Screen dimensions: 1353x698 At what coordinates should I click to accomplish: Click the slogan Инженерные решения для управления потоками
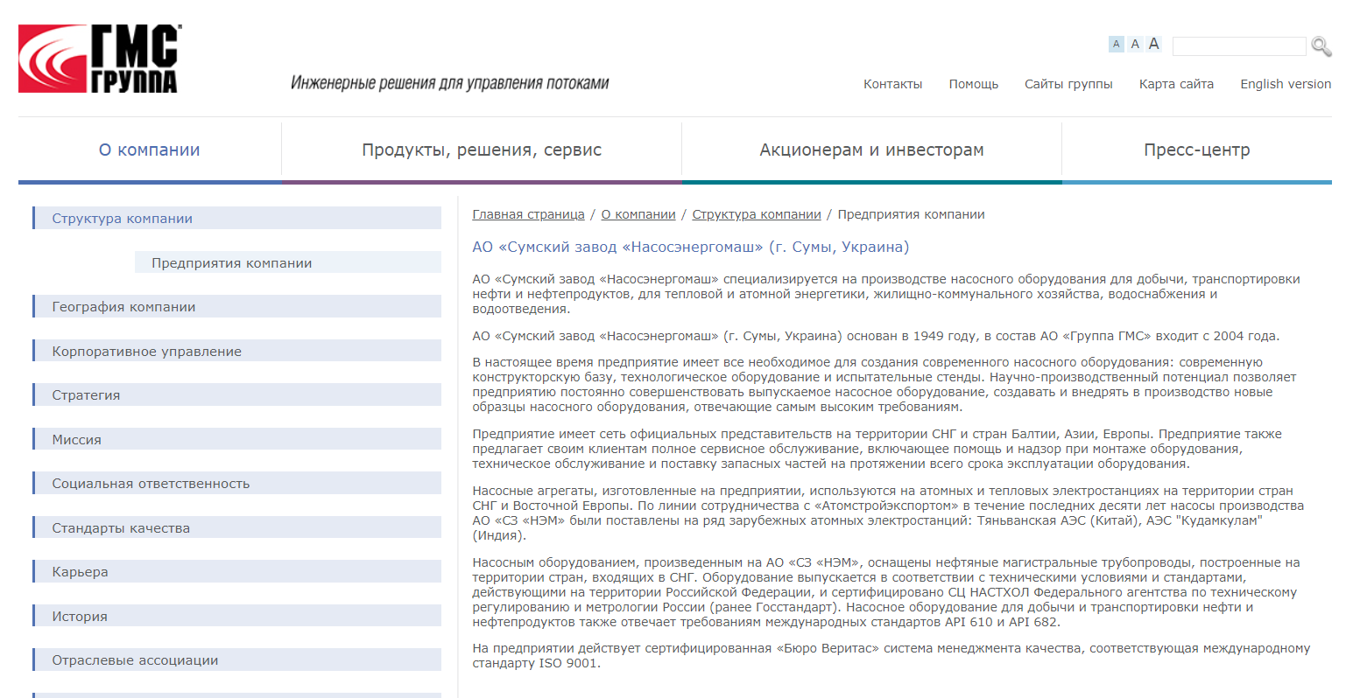(x=450, y=83)
